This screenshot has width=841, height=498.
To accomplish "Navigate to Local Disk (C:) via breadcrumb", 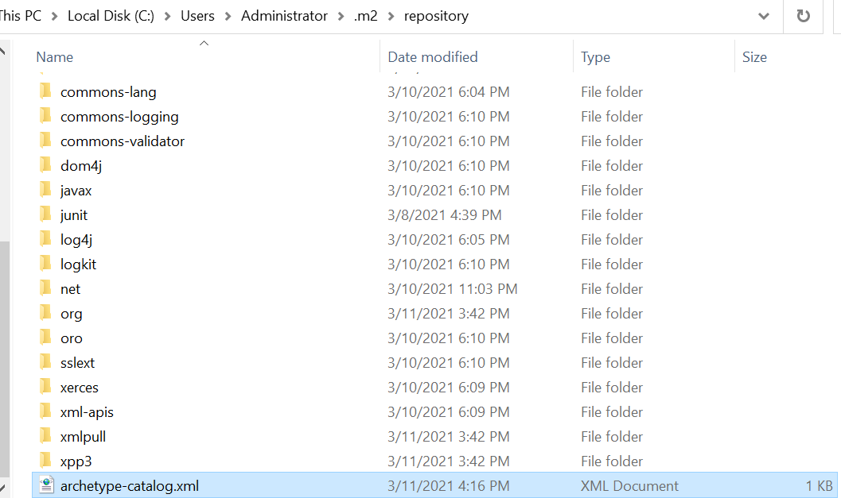I will coord(110,15).
